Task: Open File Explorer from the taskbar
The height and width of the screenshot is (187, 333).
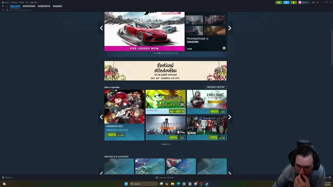Action: 172,184
